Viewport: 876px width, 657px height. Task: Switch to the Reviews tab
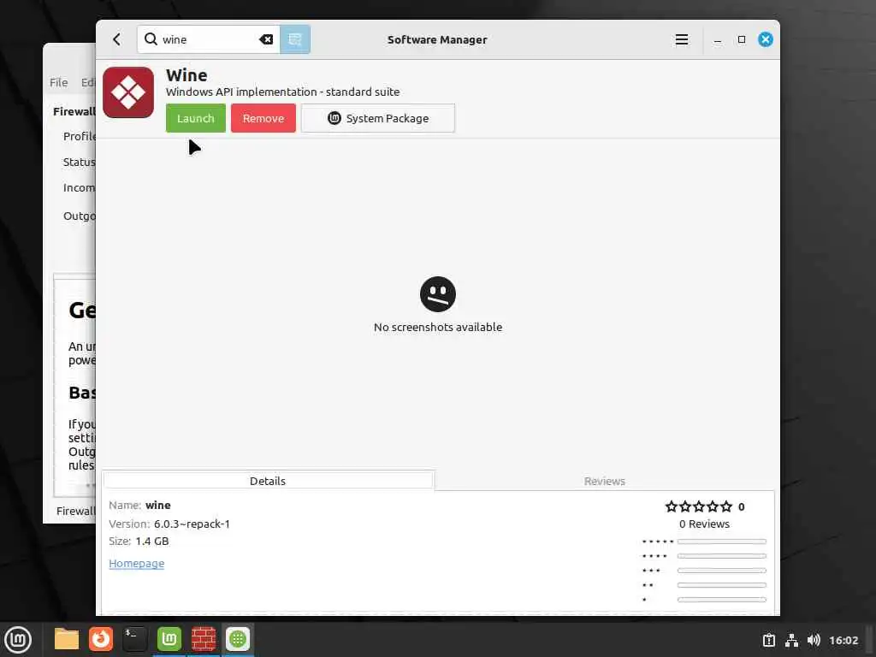605,481
